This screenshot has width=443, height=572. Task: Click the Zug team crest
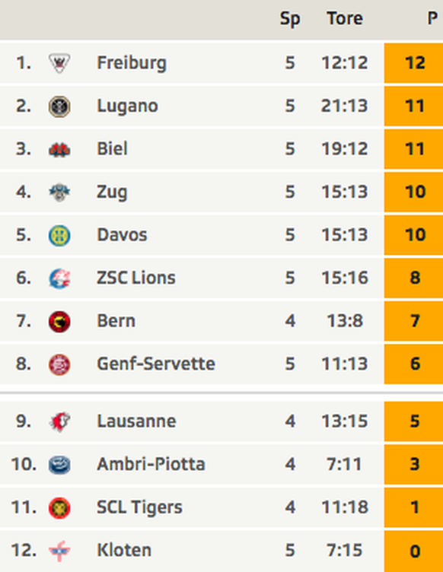(59, 192)
